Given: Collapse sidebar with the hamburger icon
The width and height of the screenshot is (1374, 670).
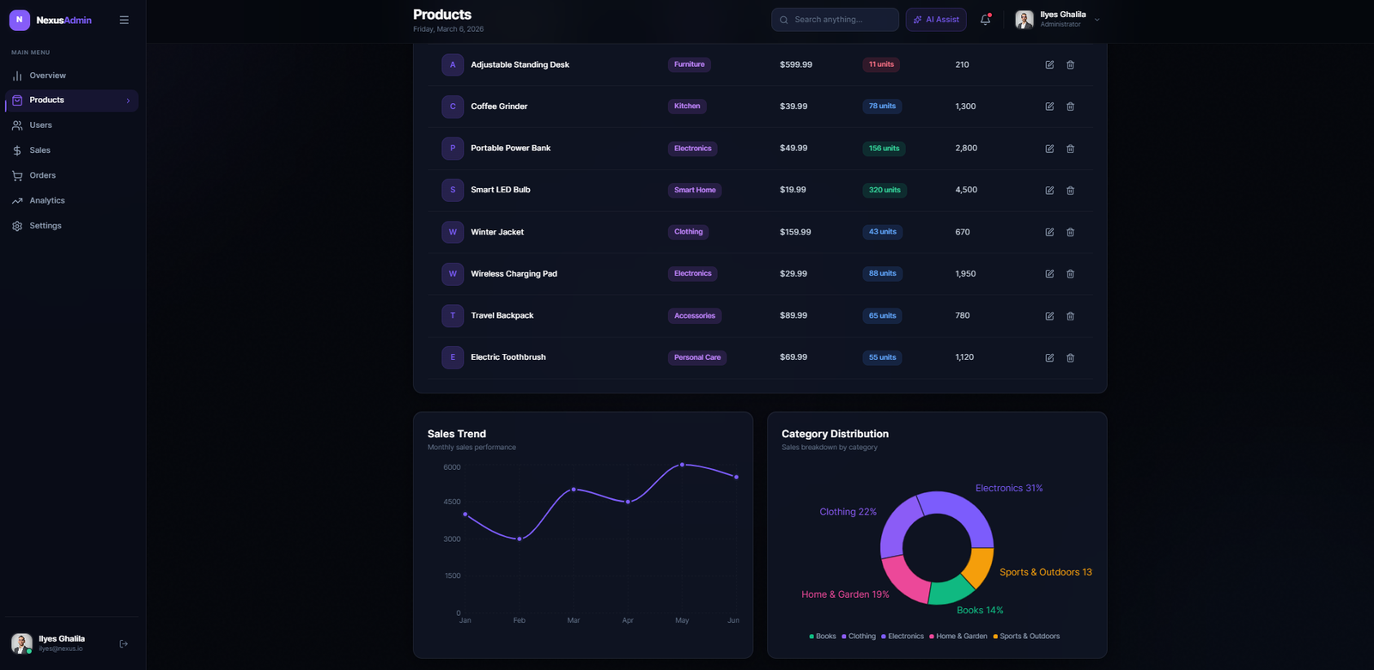Looking at the screenshot, I should tap(125, 20).
